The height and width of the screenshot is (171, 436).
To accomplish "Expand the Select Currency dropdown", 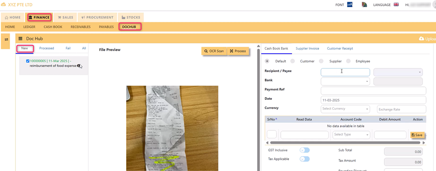I will click(x=345, y=109).
